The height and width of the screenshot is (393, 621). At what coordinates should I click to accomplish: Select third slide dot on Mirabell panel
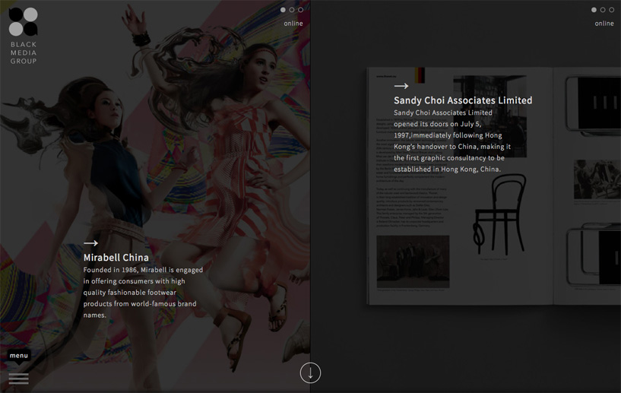300,10
